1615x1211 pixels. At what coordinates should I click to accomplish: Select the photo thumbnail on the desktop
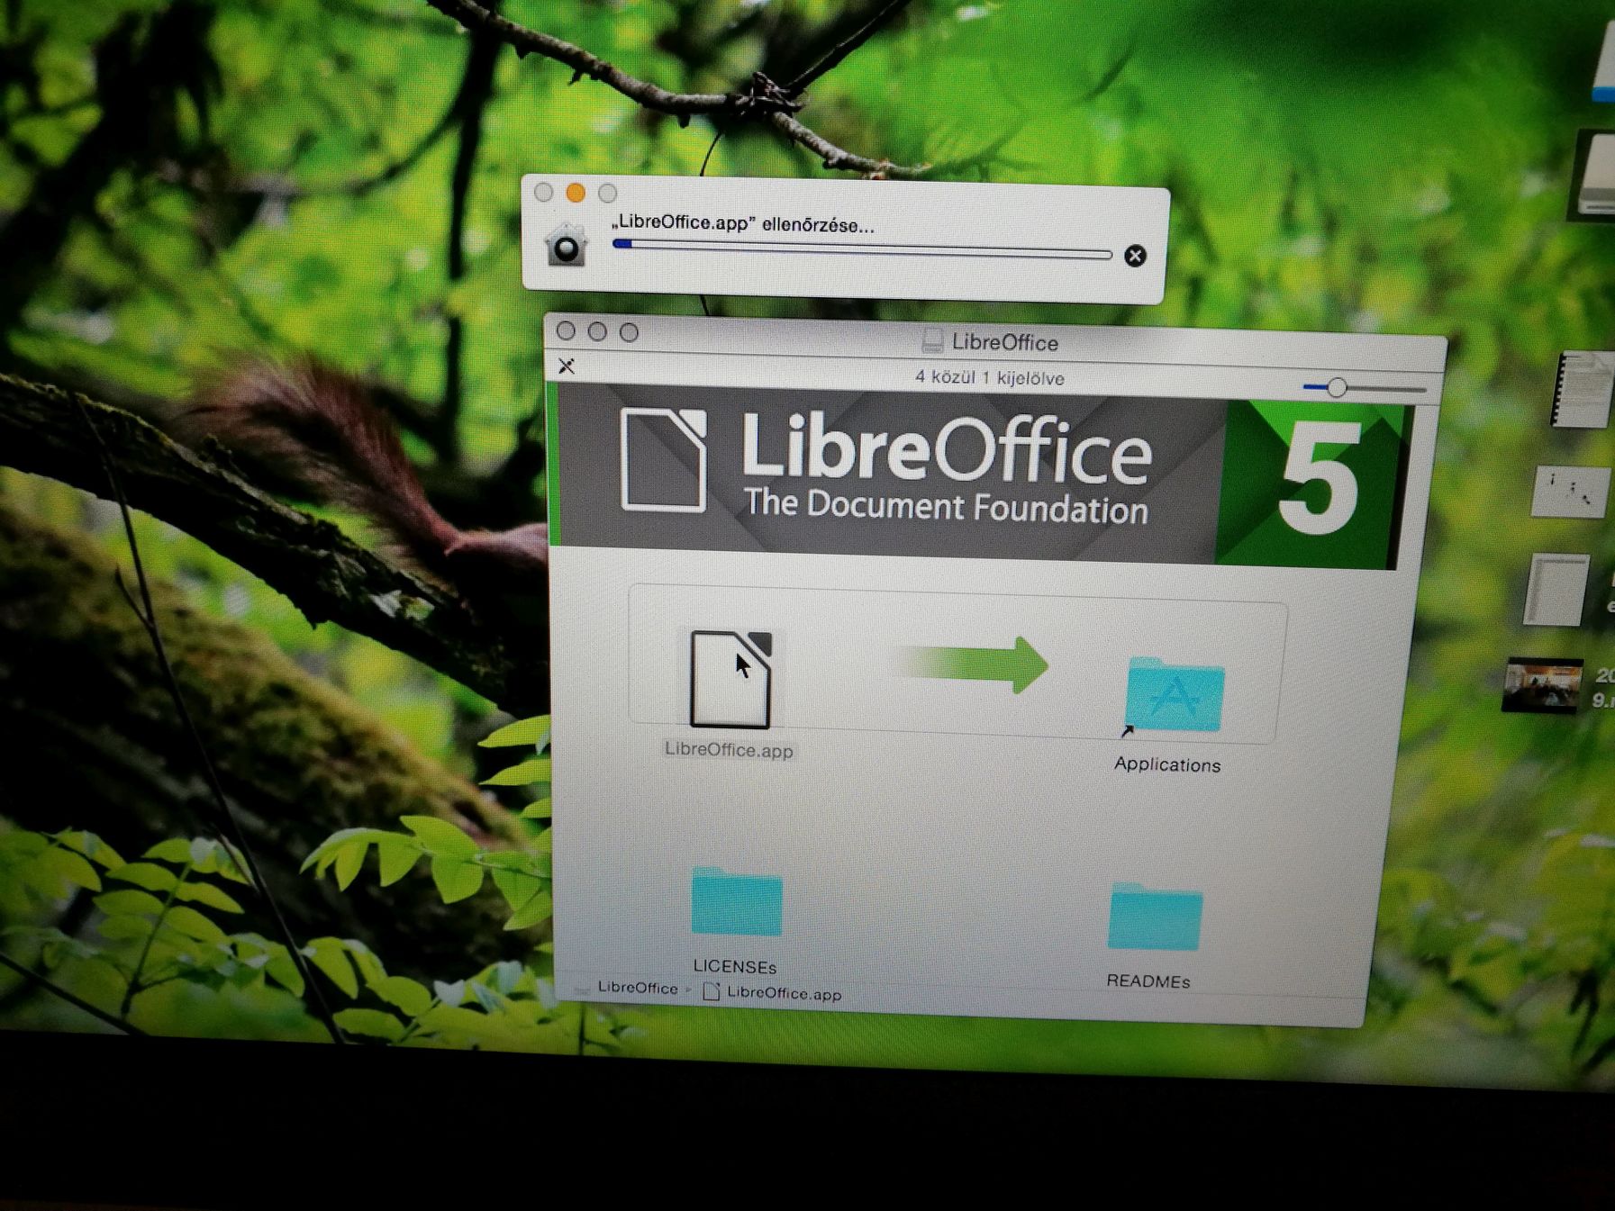(x=1543, y=685)
